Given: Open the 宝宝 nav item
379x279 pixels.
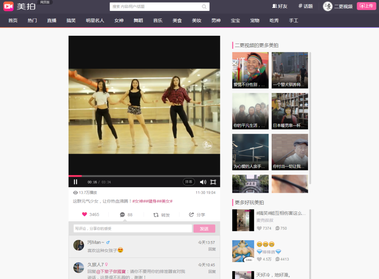Looking at the screenshot, I should tap(235, 21).
